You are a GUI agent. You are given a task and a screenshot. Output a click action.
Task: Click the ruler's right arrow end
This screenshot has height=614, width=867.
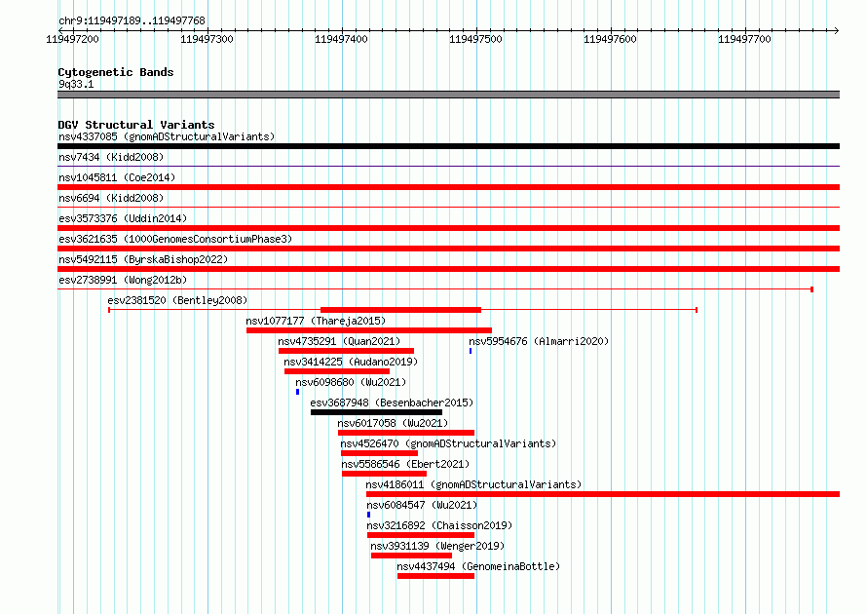(x=837, y=30)
